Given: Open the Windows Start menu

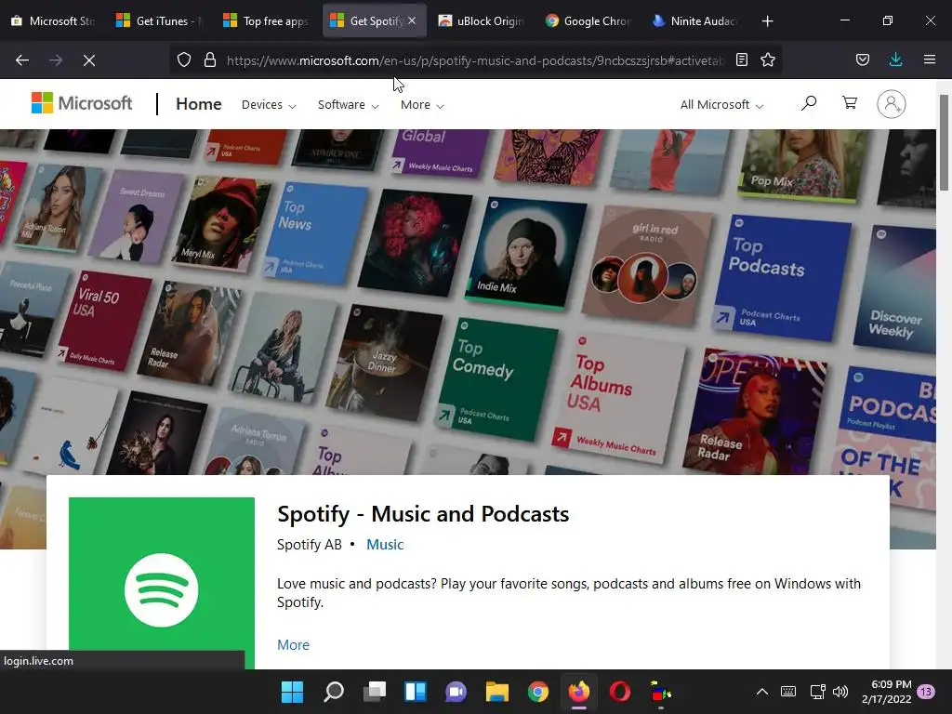Looking at the screenshot, I should point(292,692).
